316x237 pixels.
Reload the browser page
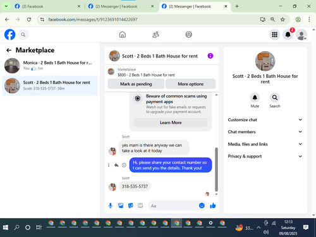(x=29, y=20)
